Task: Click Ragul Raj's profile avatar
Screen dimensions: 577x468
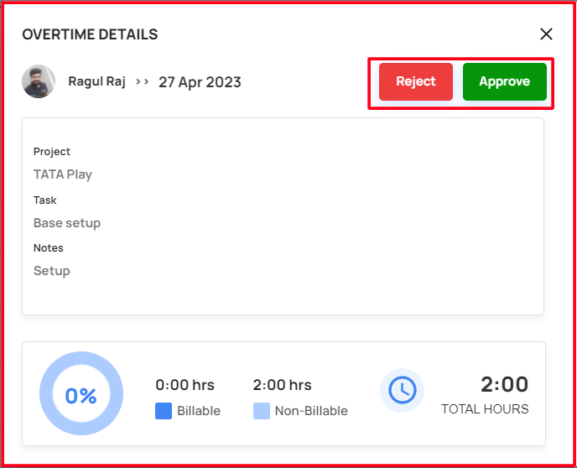Action: [x=39, y=81]
